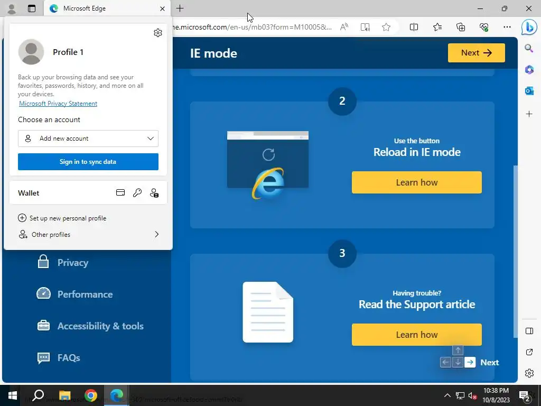Open Settings and more ellipsis menu
541x406 pixels.
tap(507, 27)
